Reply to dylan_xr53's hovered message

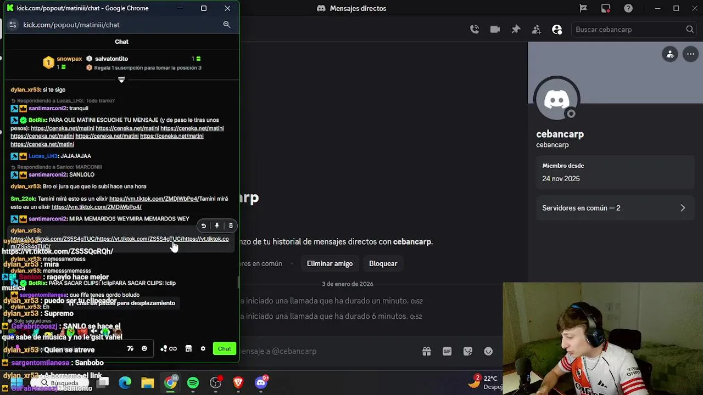click(204, 226)
